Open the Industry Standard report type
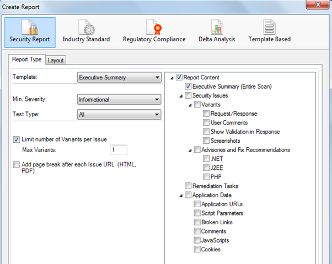The width and height of the screenshot is (332, 264). click(86, 26)
